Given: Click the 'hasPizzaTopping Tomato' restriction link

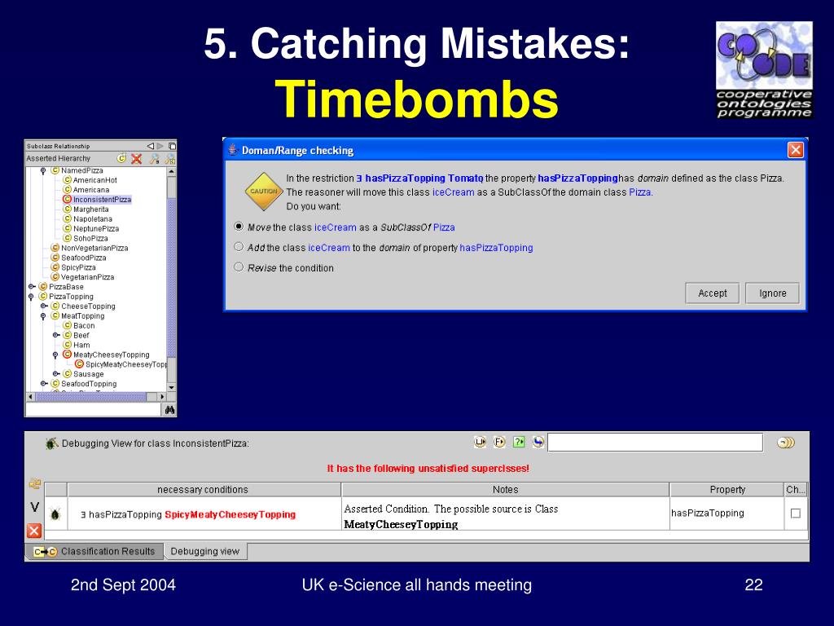Looking at the screenshot, I should click(420, 179).
